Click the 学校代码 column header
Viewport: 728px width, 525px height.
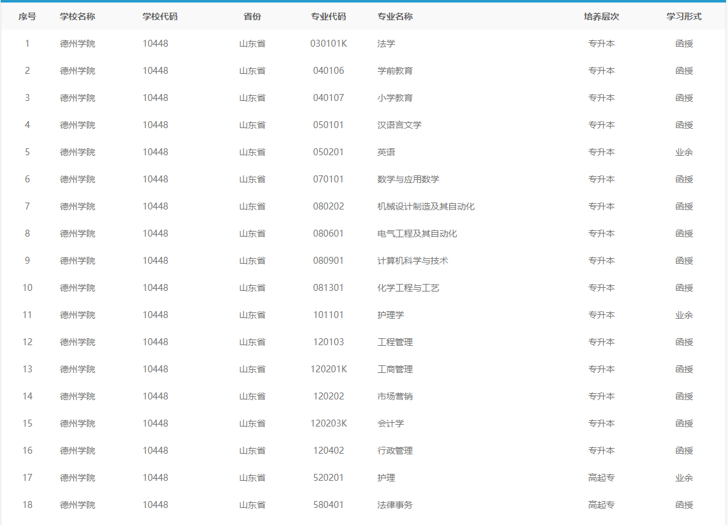(160, 17)
